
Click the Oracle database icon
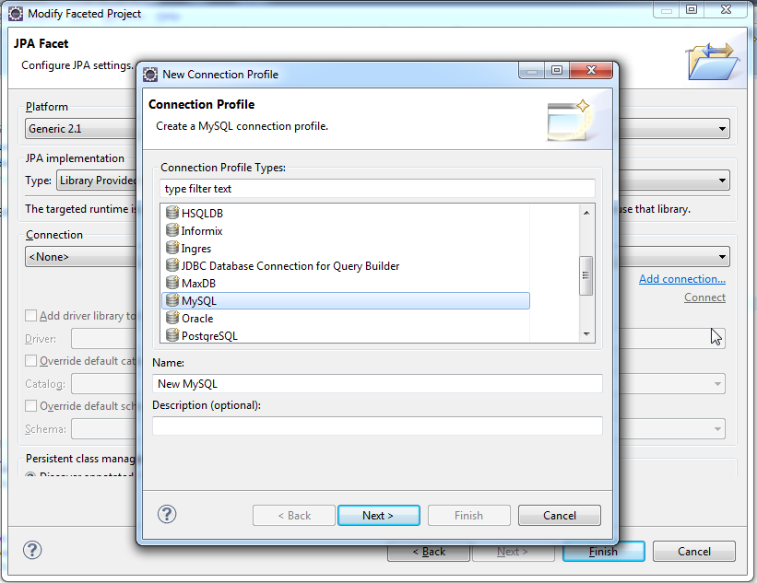pos(172,319)
